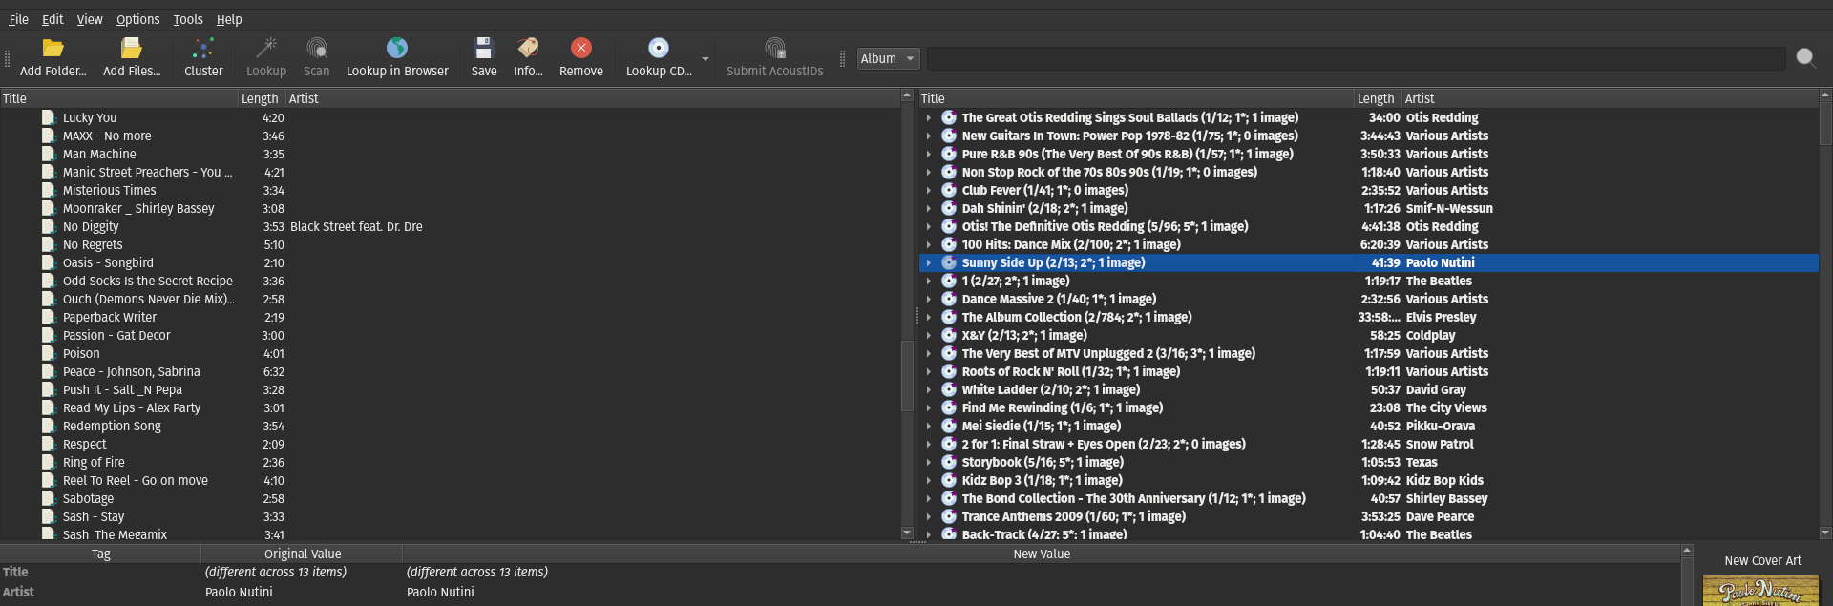This screenshot has height=606, width=1833.
Task: Click disc icon of White Ladder album
Action: pos(949,389)
